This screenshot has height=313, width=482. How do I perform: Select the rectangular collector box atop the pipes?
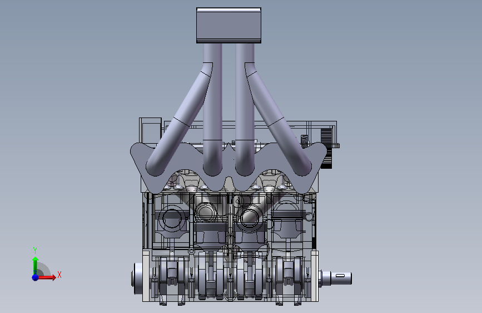(228, 25)
